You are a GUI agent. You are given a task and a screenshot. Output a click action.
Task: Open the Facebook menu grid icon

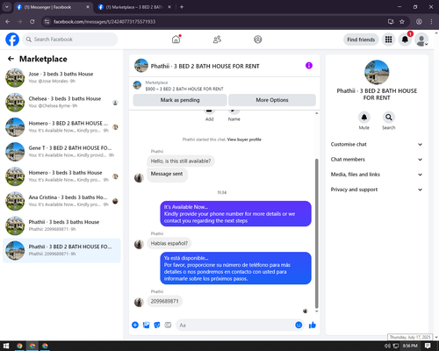coord(388,39)
